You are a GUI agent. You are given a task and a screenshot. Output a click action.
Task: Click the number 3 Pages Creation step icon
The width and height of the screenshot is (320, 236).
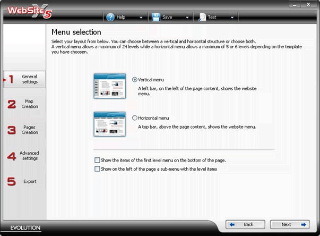coord(11,130)
